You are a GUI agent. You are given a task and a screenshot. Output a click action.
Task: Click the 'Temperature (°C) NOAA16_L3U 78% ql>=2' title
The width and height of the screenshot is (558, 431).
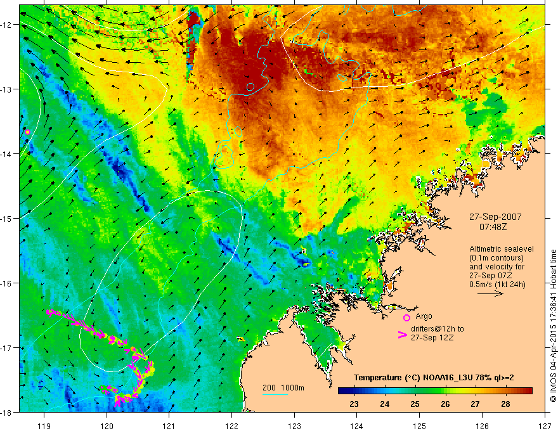click(434, 378)
